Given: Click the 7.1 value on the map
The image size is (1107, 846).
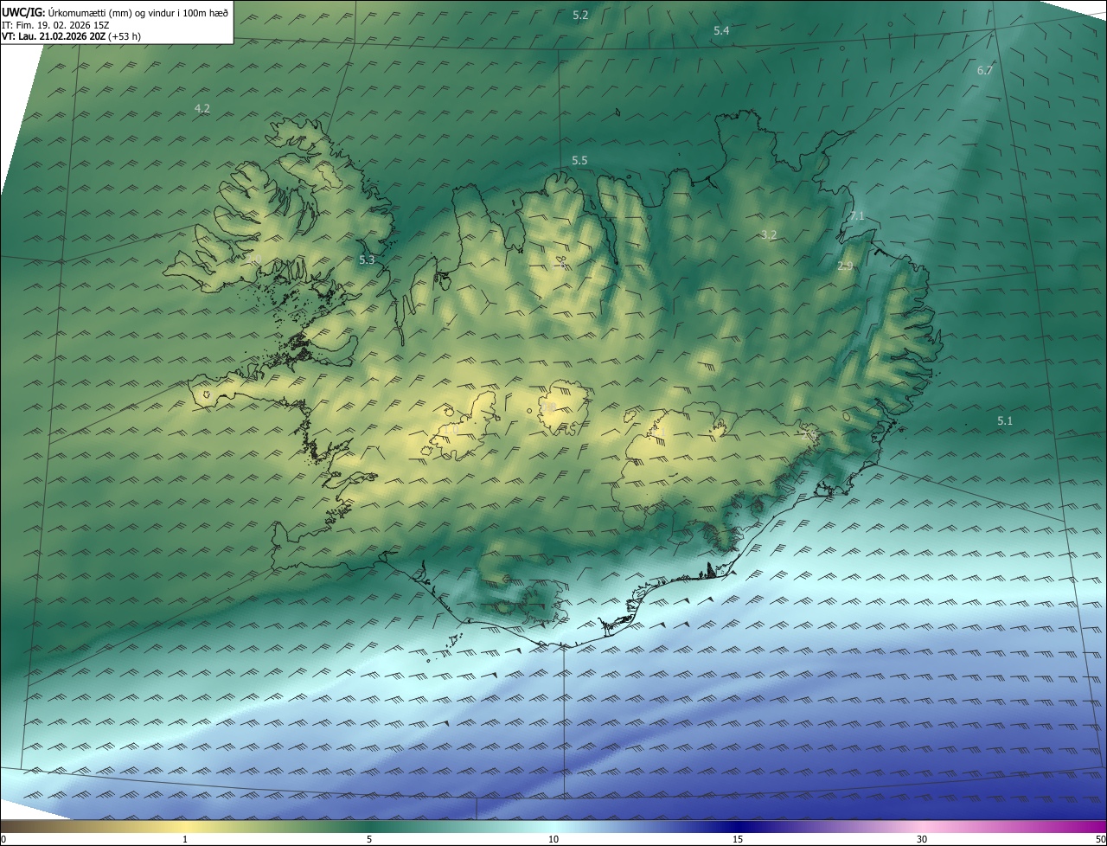Looking at the screenshot, I should click(856, 215).
